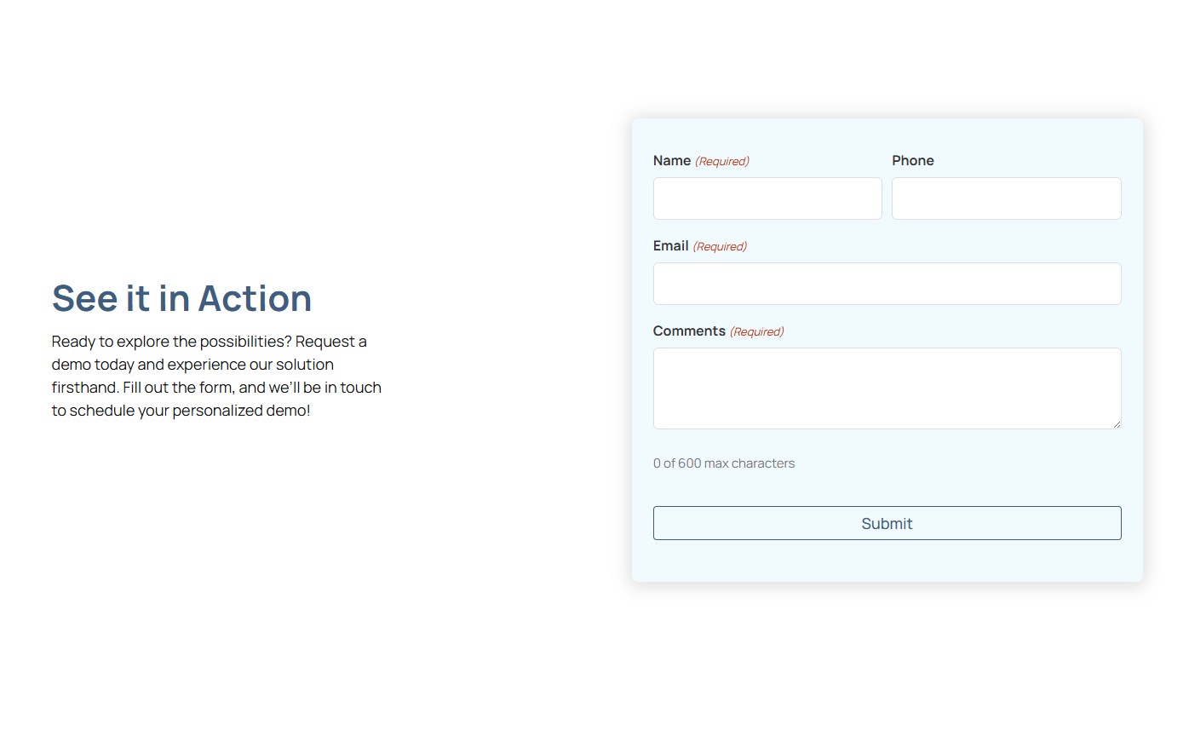Click the Name field label
Viewport: 1189px width, 742px height.
point(672,161)
